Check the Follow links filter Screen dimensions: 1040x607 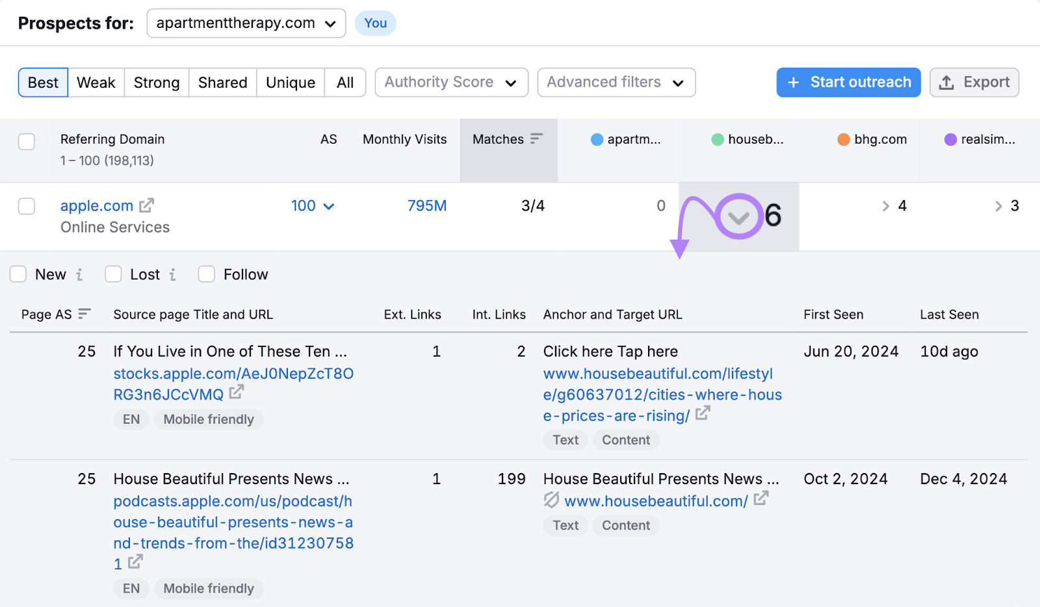pos(206,274)
